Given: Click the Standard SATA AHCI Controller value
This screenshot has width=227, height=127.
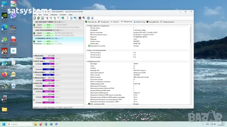Looking at the screenshot, I should click(x=145, y=32).
